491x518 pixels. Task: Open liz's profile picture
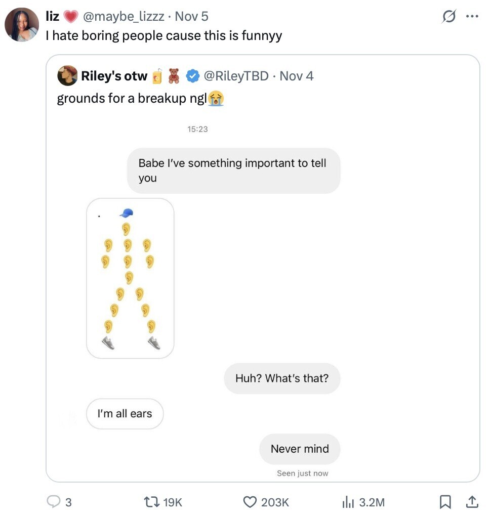pos(22,24)
